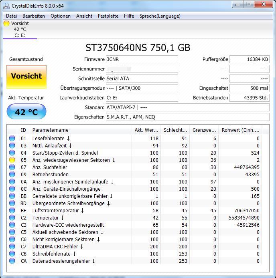Select the UltraDMA-CRC-Fehler parameter name
The image size is (276, 278).
click(x=57, y=246)
